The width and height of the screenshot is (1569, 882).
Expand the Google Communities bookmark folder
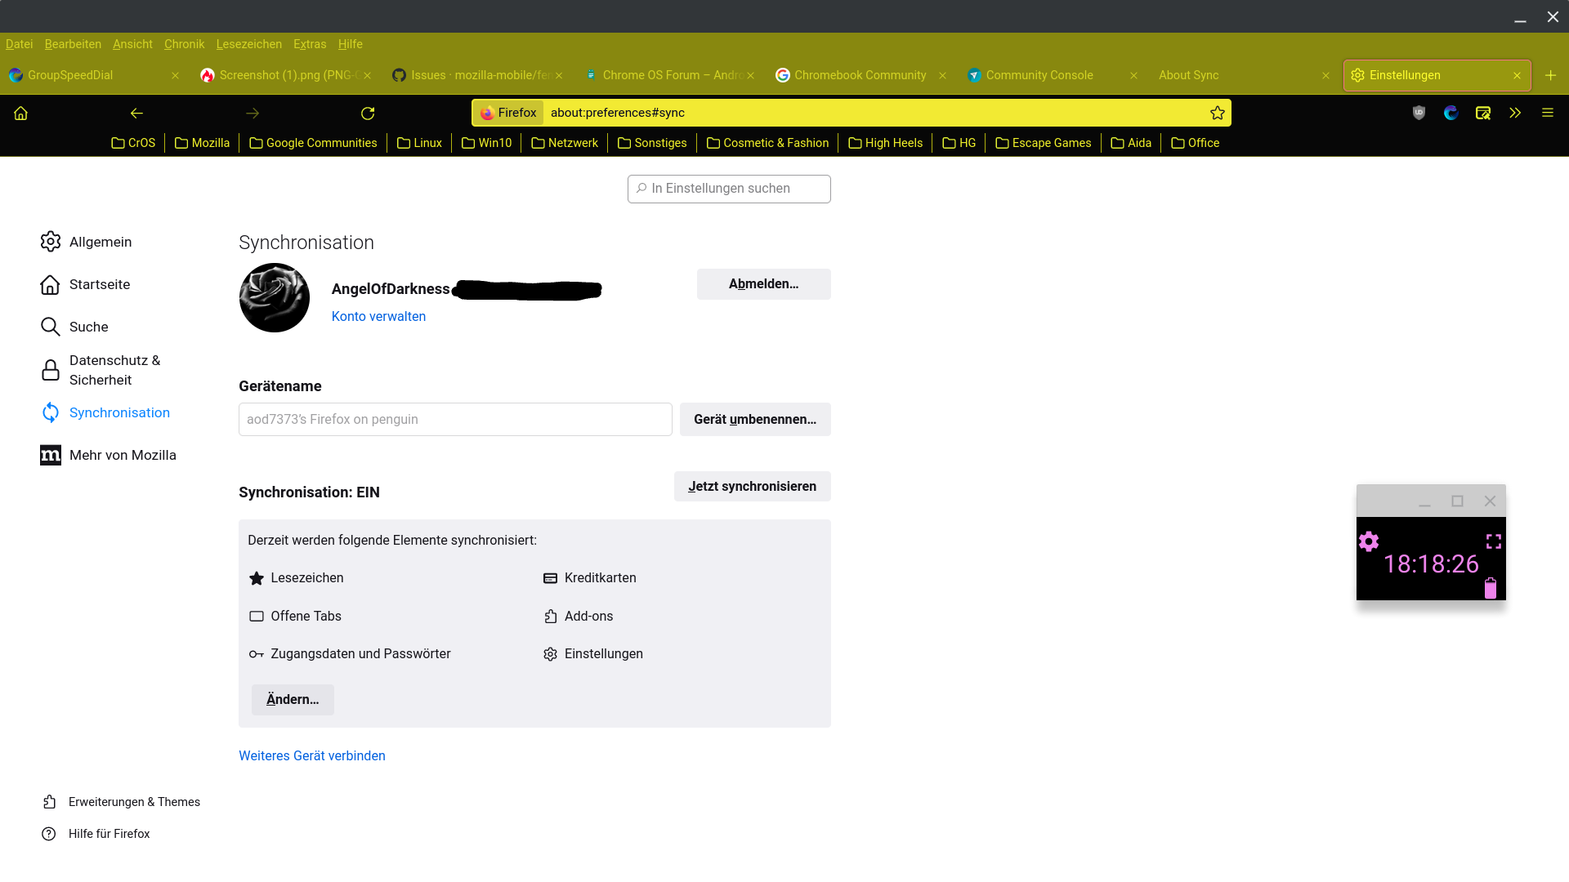313,143
